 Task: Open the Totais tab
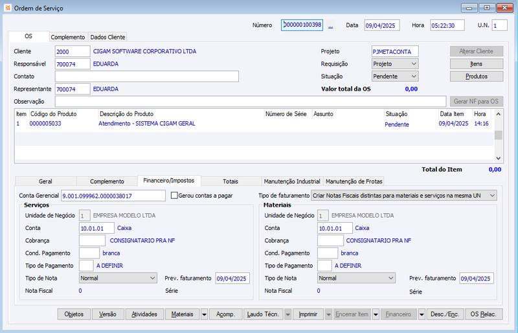[231, 181]
